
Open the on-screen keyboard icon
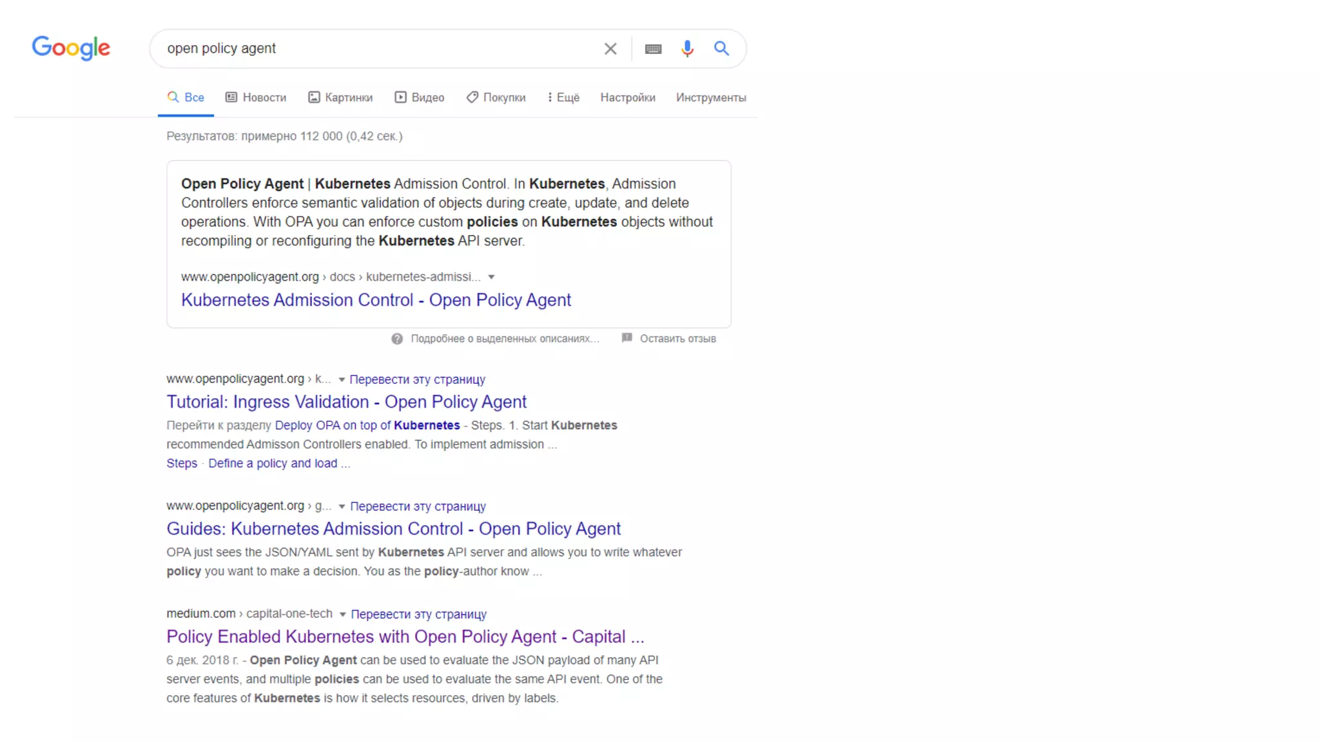(x=653, y=49)
